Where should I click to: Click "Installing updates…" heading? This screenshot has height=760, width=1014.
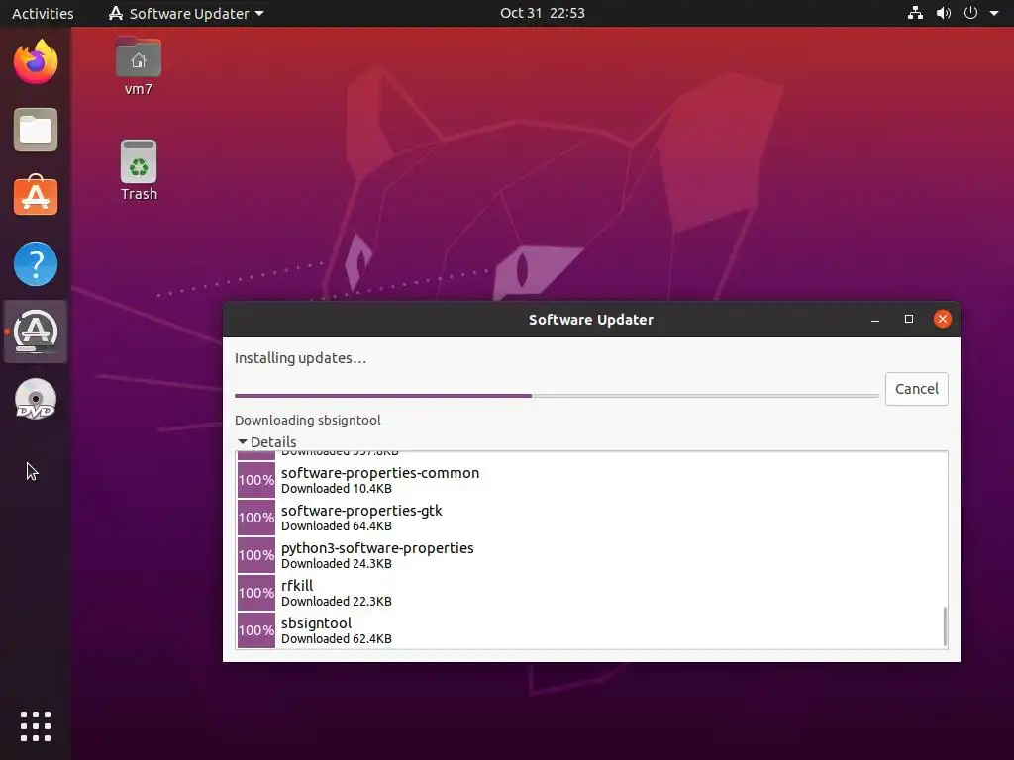click(x=300, y=358)
